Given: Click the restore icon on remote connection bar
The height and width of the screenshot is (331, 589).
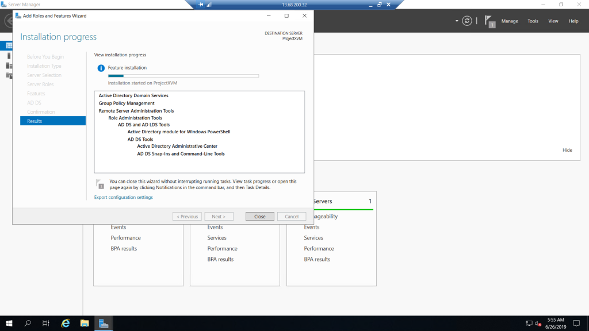Looking at the screenshot, I should (380, 5).
